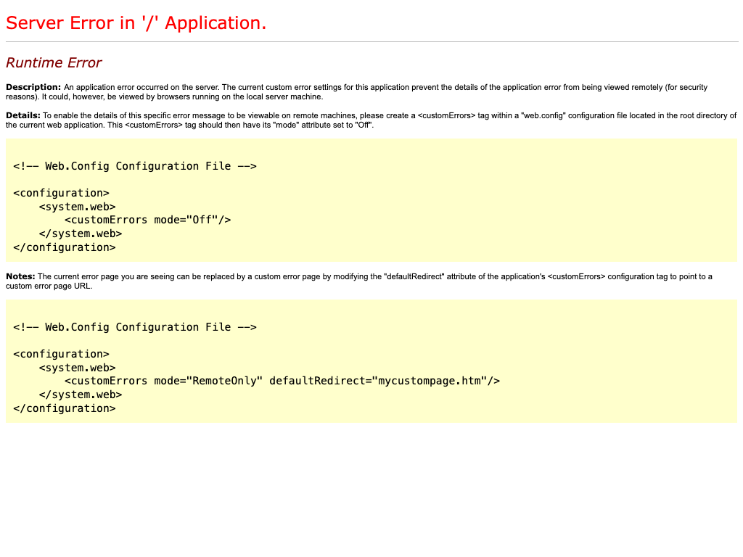Click the bold 'Description:' label
Viewport: 743px width, 557px height.
pyautogui.click(x=33, y=87)
